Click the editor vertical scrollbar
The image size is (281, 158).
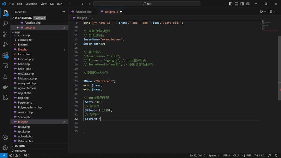279,68
